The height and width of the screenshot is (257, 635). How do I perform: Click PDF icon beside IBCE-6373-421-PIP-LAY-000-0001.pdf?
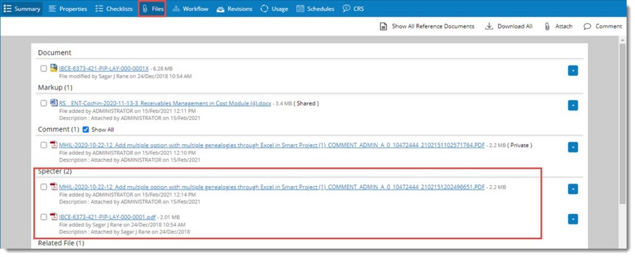[54, 217]
